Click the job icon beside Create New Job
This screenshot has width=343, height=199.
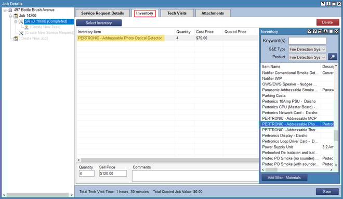[16, 39]
